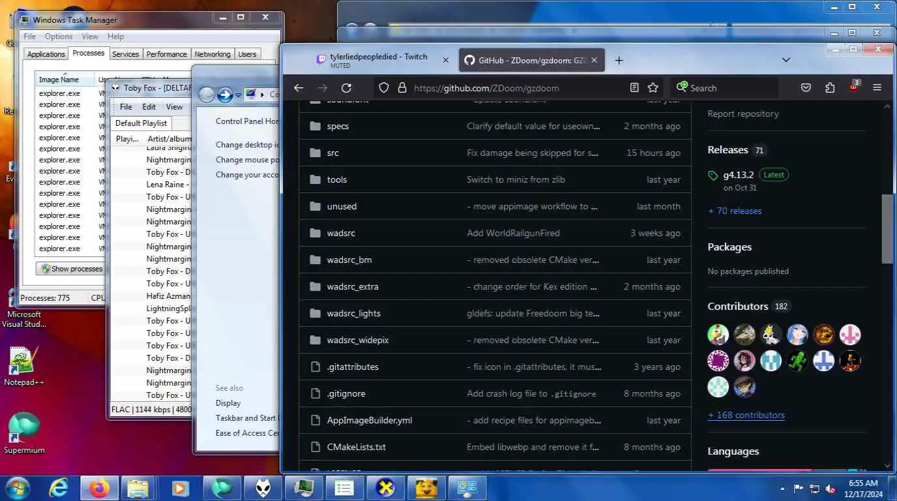Close the Twitch tab
The image size is (897, 501).
[446, 60]
